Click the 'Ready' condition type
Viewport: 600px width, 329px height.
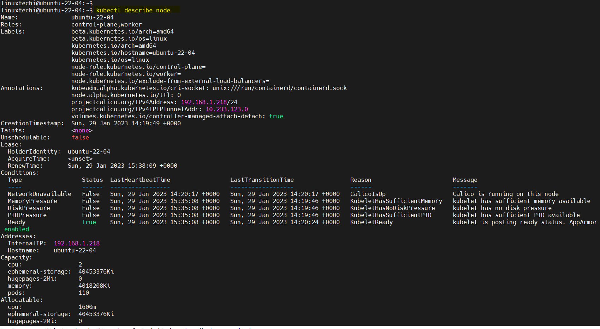point(17,222)
